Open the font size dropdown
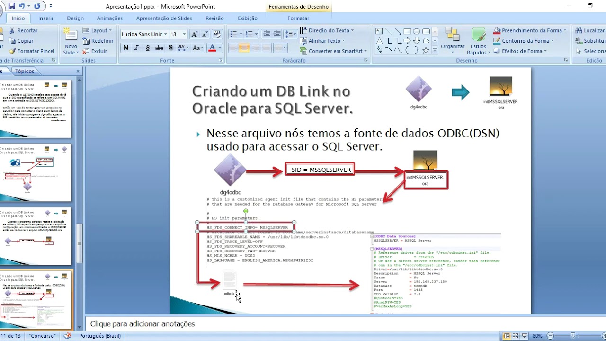Image resolution: width=606 pixels, height=341 pixels. pos(184,34)
